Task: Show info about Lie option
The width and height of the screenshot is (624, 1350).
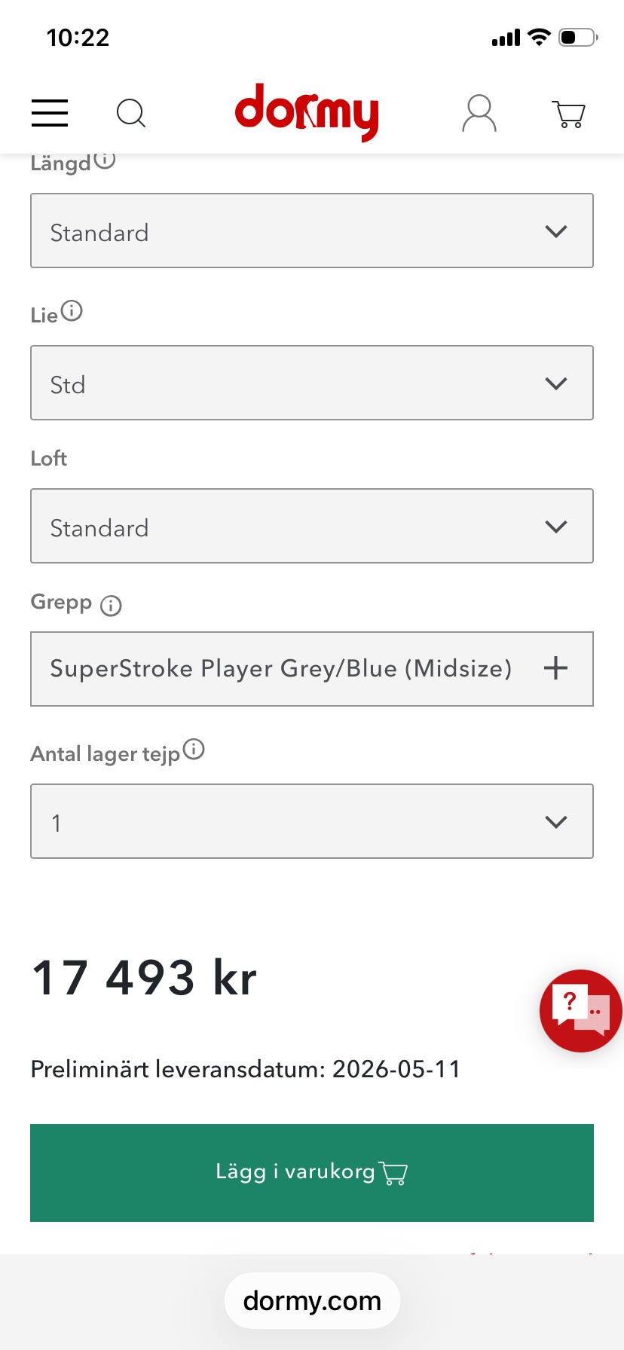Action: [x=72, y=310]
